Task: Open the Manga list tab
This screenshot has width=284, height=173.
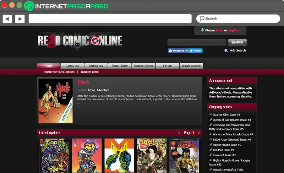Action: pos(96,66)
